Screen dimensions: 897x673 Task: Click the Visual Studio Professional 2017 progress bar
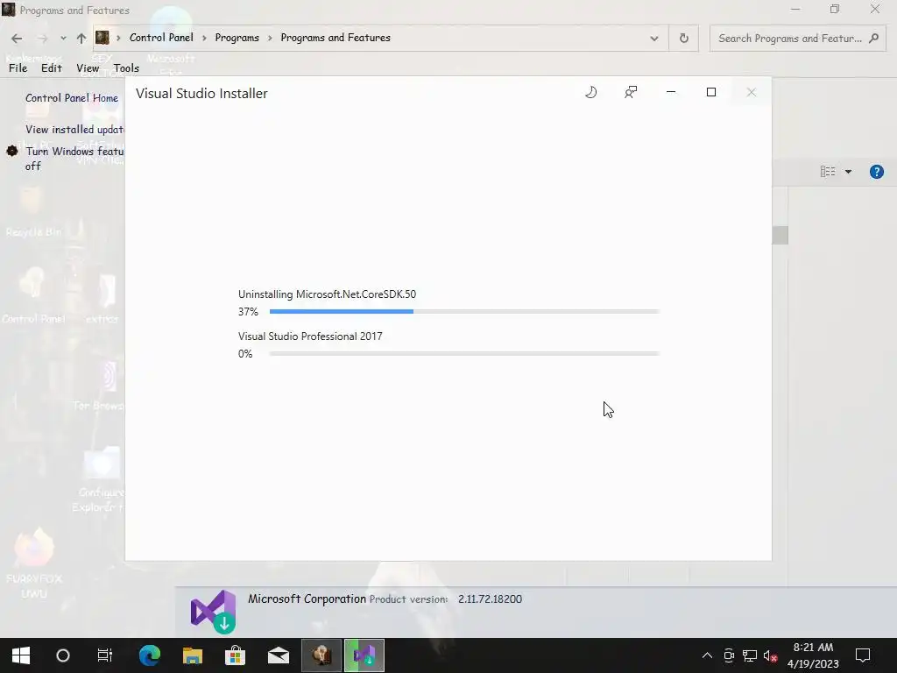pyautogui.click(x=464, y=354)
